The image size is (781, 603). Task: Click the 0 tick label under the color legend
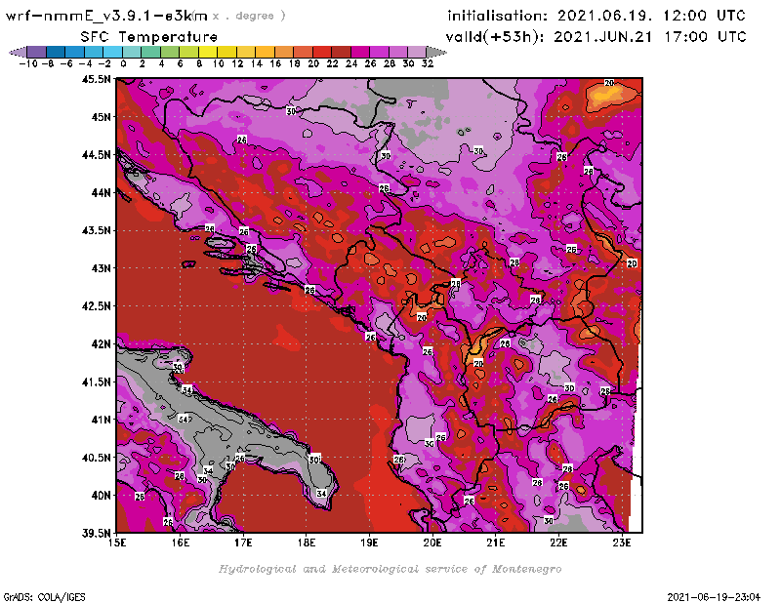124,63
